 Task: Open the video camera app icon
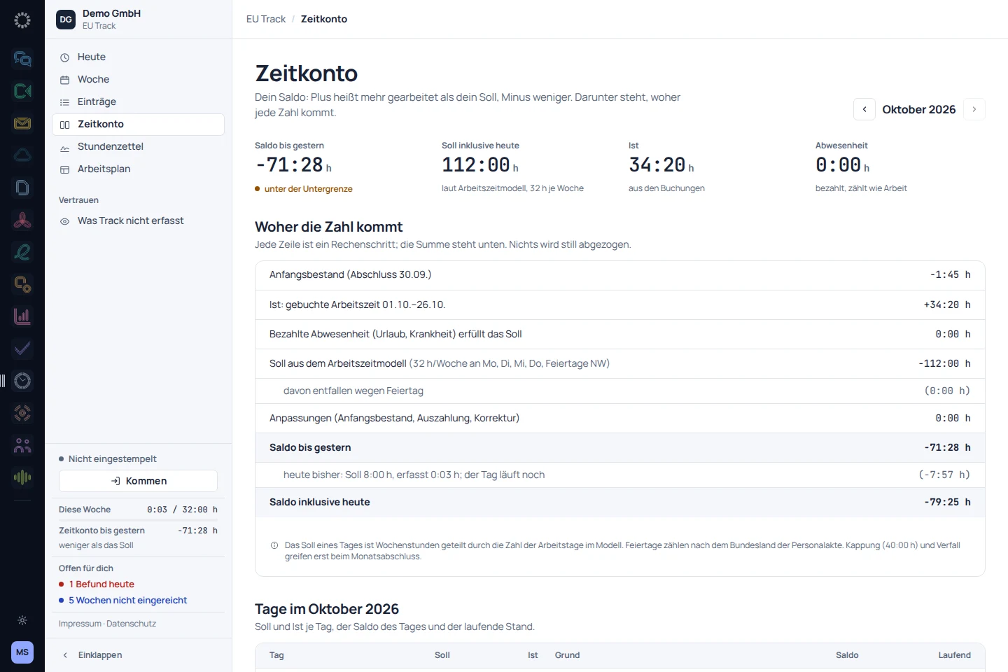click(22, 91)
